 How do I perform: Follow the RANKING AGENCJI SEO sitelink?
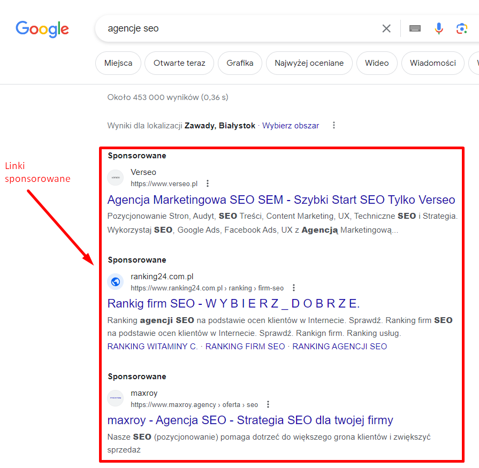tap(340, 347)
